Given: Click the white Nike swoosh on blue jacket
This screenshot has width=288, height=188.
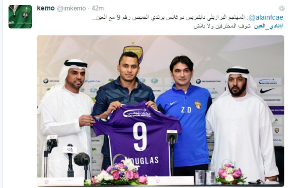Looking at the screenshot, I should click(174, 103).
